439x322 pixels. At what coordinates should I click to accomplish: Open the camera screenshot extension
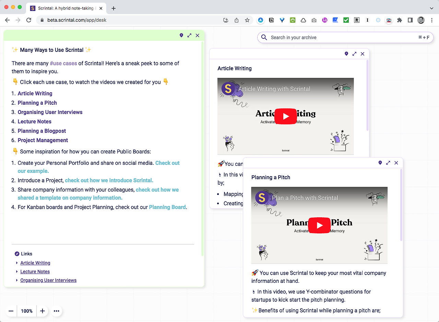point(314,20)
